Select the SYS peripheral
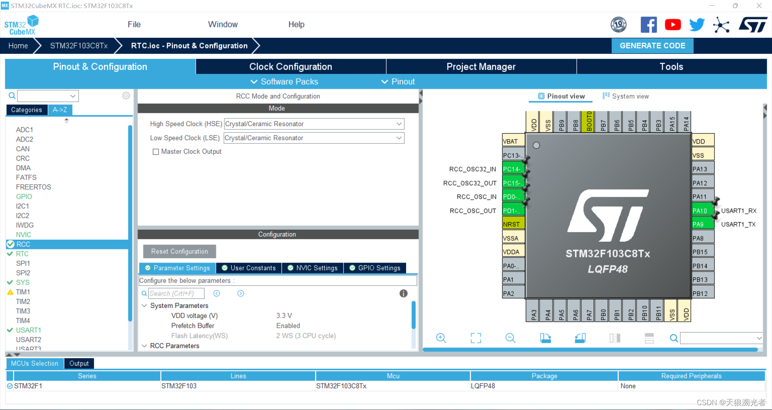This screenshot has width=772, height=410. click(x=23, y=282)
